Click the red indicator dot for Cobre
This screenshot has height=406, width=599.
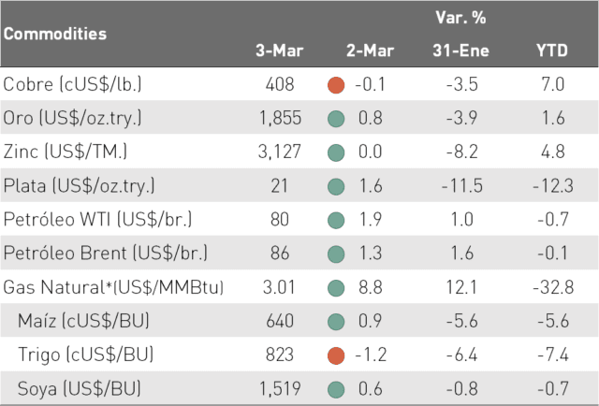coord(336,85)
